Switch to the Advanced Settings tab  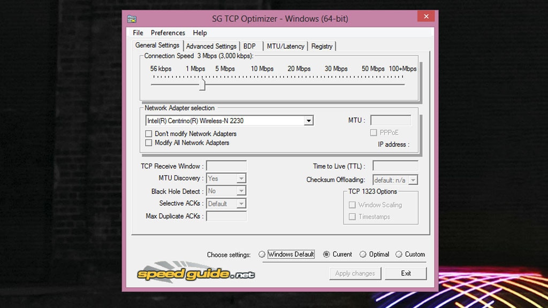point(211,46)
